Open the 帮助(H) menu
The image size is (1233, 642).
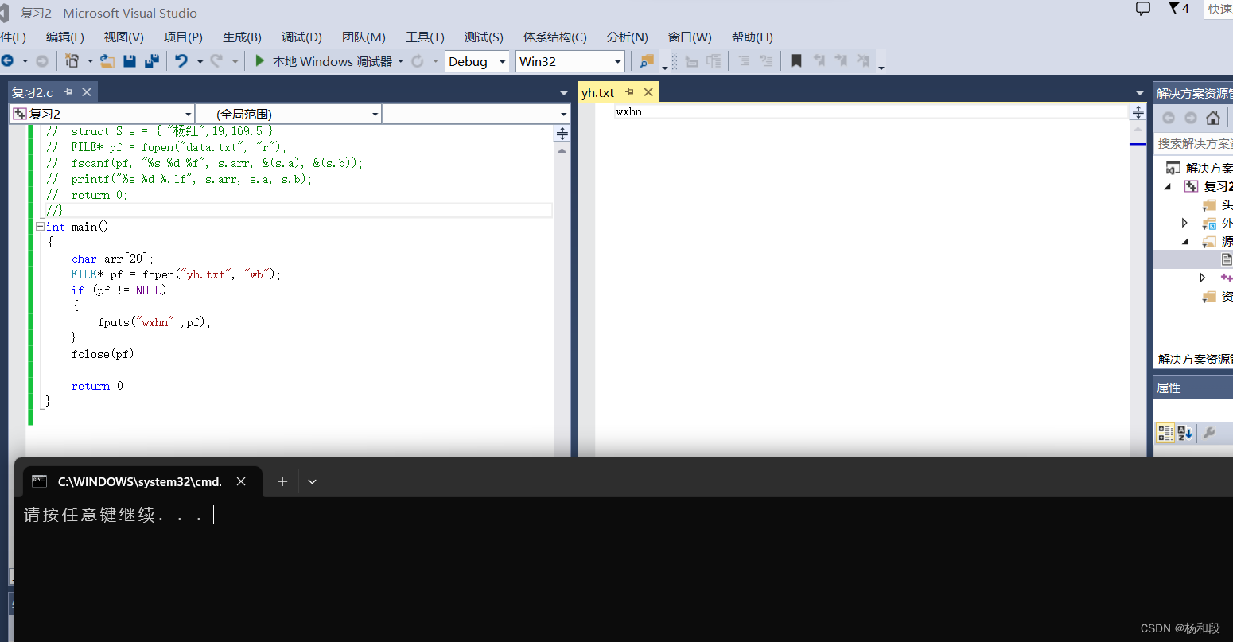click(752, 37)
